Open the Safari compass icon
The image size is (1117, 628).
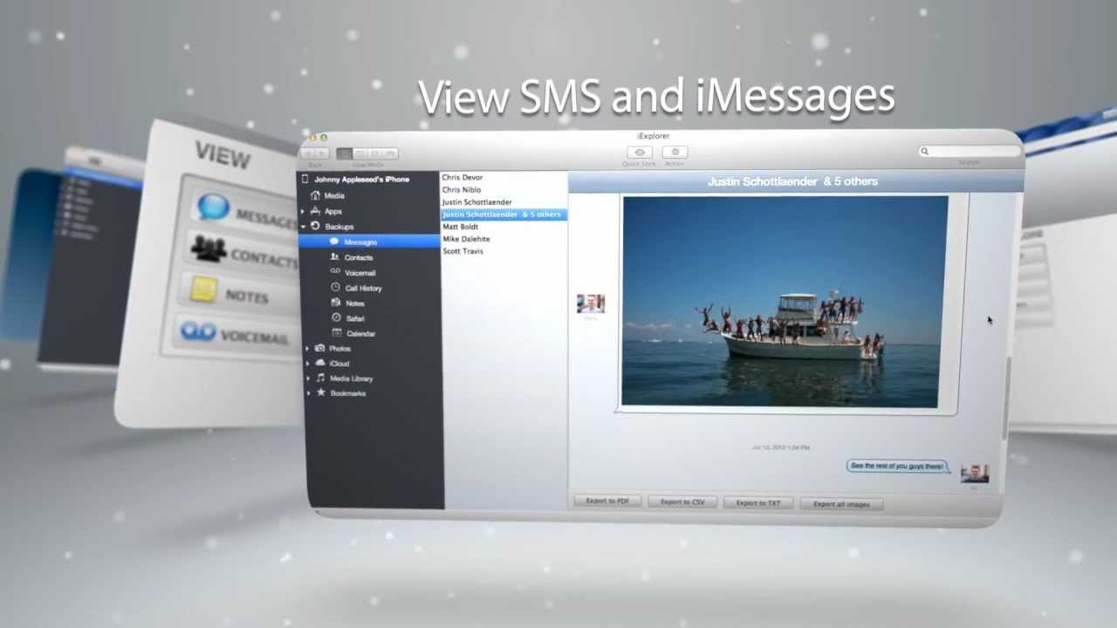(336, 317)
